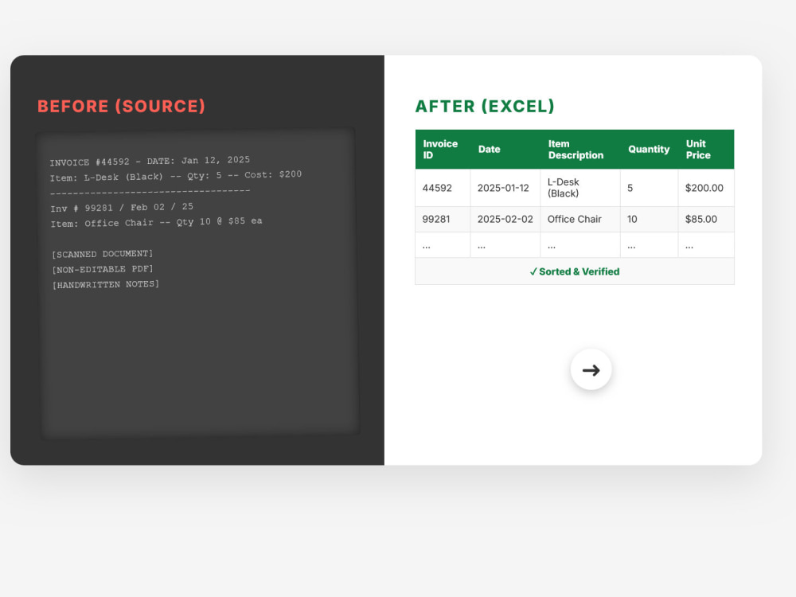796x597 pixels.
Task: Click the 'Item: Office Chair' source line
Action: coord(156,222)
